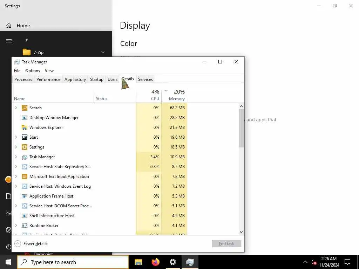Open the View menu in Task Manager

(x=49, y=71)
